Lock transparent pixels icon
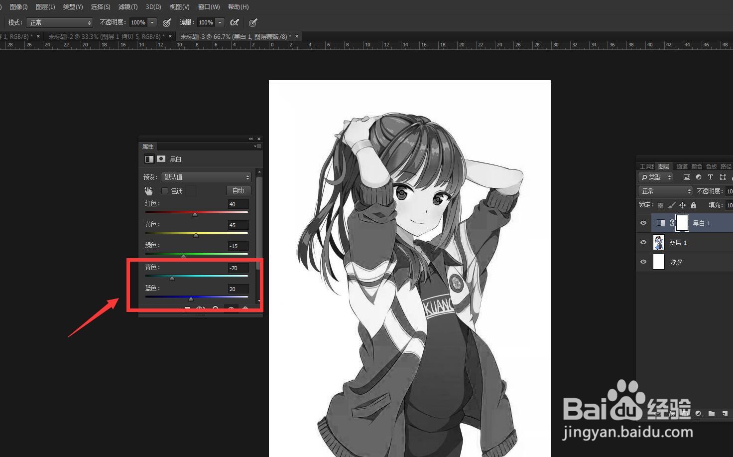 660,205
